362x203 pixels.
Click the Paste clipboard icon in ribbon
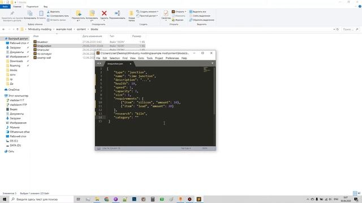(41, 14)
